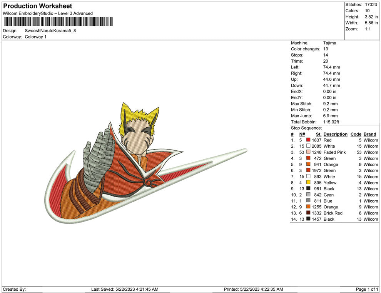This screenshot has height=293, width=381.
Task: Click the Production Worksheet title
Action: click(x=38, y=6)
